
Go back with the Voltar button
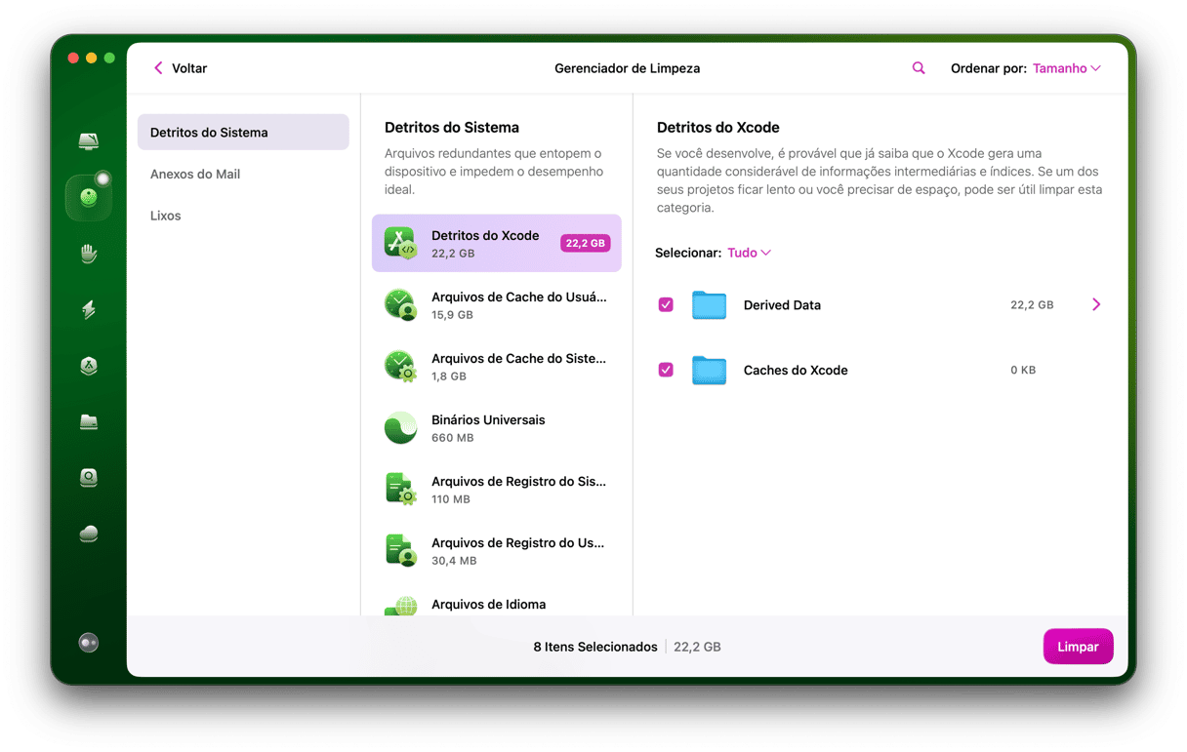[181, 68]
